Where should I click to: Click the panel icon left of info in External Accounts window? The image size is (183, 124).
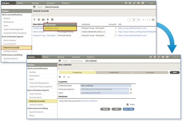click(126, 3)
